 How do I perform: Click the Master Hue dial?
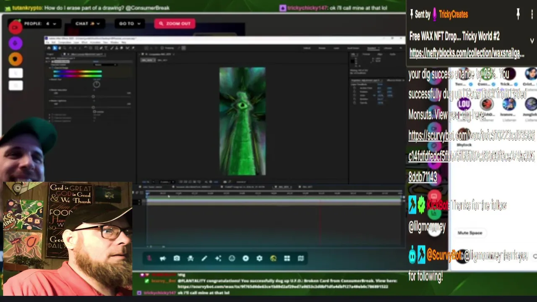coord(96,84)
